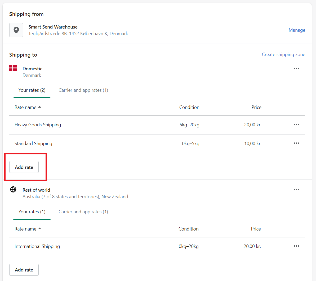Image resolution: width=316 pixels, height=281 pixels.
Task: Select the International Shipping rate row
Action: [x=37, y=246]
